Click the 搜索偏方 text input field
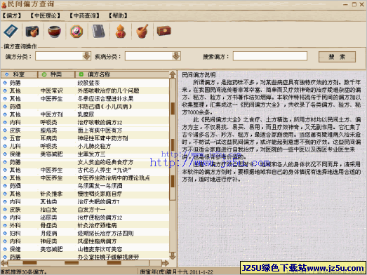Viewport: 367px width, 275px height. tap(270, 56)
